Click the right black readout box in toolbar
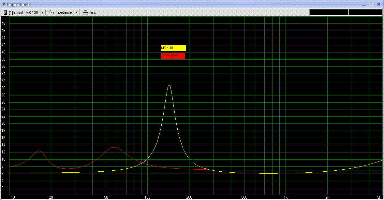This screenshot has height=200, width=384. (365, 12)
